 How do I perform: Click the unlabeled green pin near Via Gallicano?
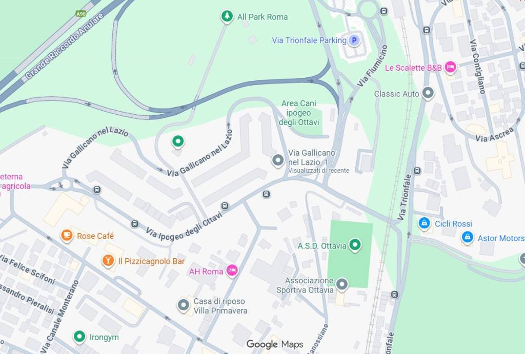(x=178, y=141)
